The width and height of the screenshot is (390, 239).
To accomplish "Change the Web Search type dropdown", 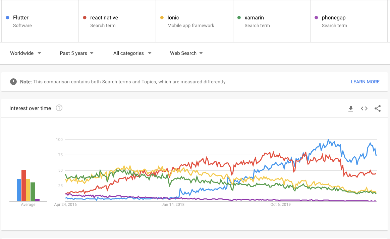I will pos(186,53).
